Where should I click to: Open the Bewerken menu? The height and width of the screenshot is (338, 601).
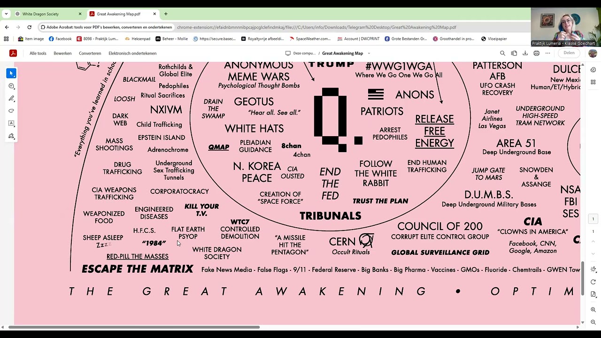tap(62, 53)
